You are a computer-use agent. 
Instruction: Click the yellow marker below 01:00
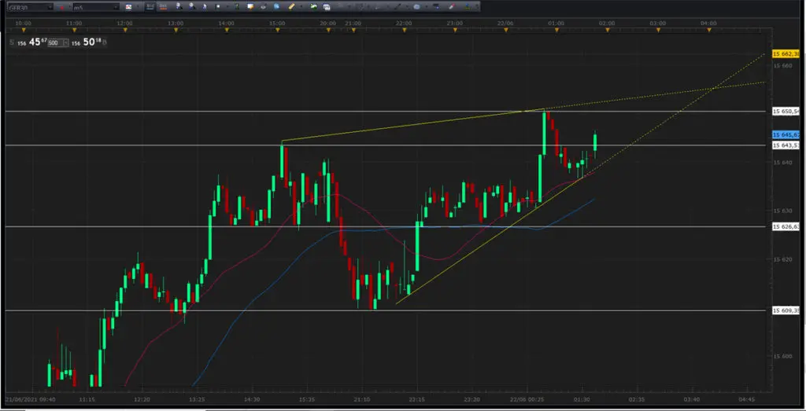556,30
